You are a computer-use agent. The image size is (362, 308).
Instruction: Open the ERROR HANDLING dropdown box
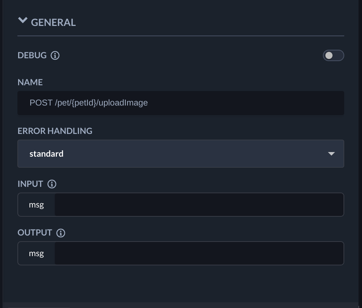click(180, 153)
